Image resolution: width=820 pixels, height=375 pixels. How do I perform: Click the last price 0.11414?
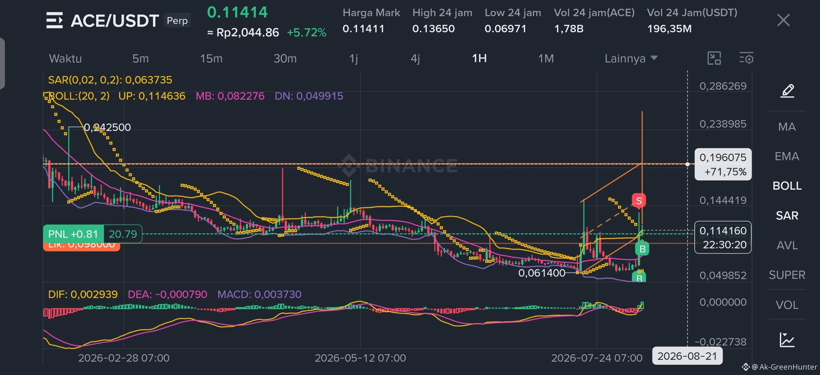tap(237, 12)
